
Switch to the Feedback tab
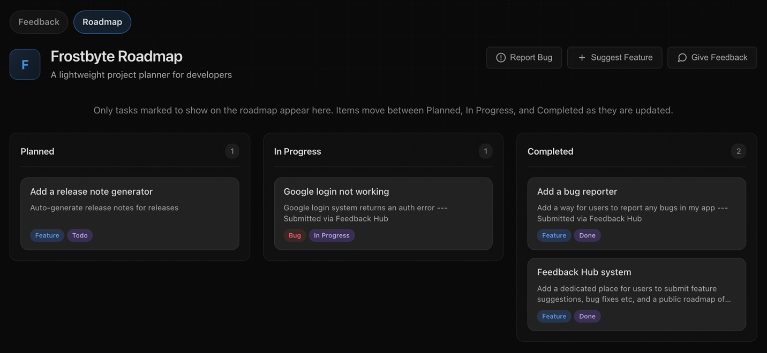tap(39, 22)
